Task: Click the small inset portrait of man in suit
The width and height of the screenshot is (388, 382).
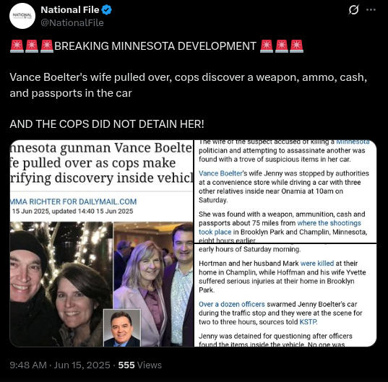Action: click(122, 328)
